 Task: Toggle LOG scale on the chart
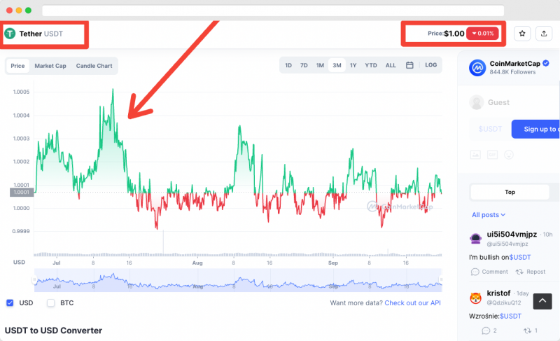point(430,65)
